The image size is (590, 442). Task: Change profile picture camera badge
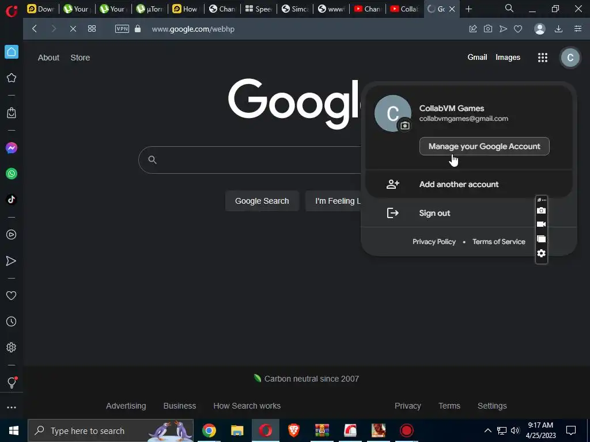(405, 125)
